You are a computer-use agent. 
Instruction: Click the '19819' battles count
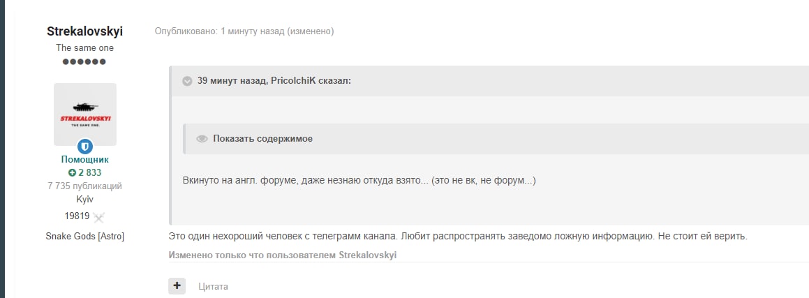click(76, 216)
